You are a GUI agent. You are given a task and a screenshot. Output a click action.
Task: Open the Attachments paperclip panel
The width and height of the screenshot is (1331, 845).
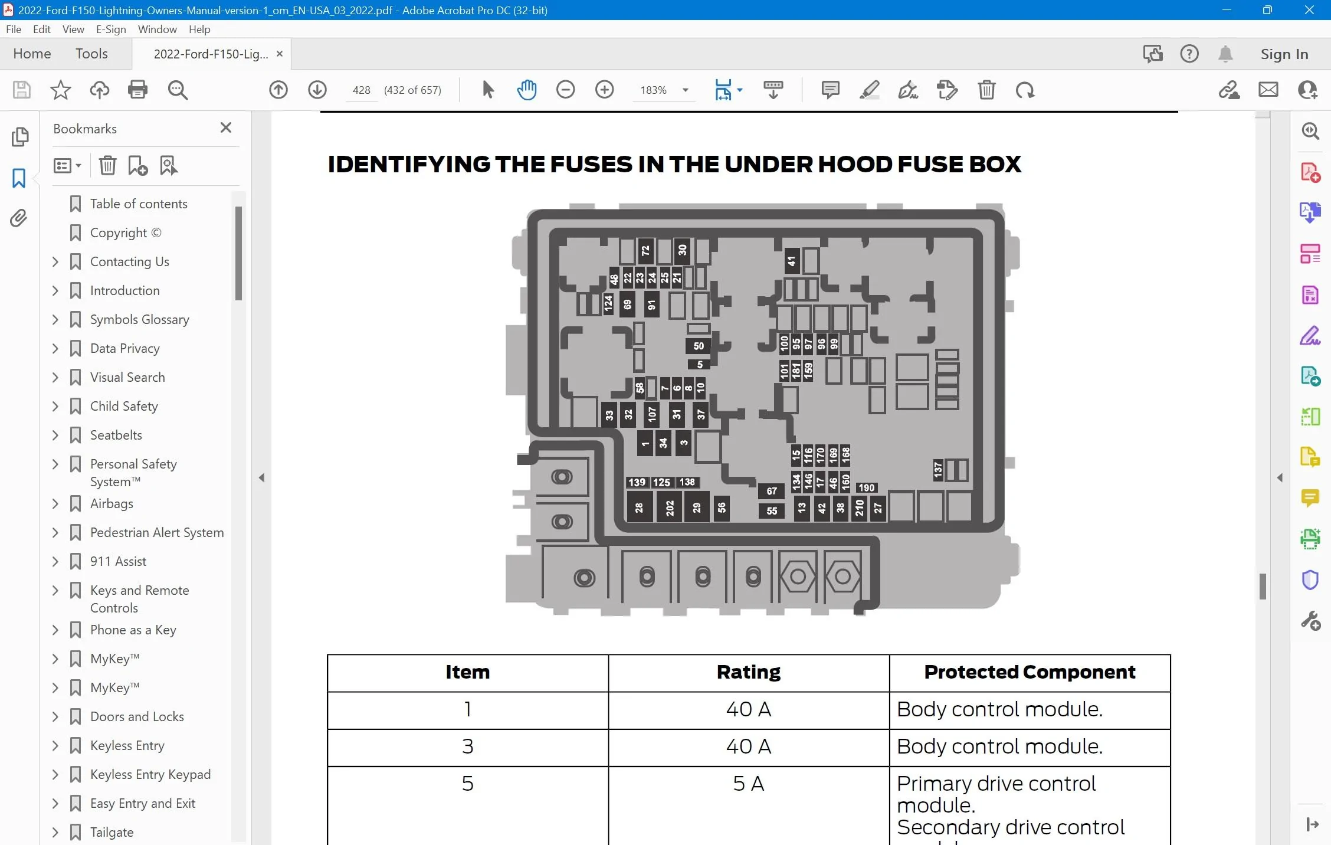(x=19, y=218)
